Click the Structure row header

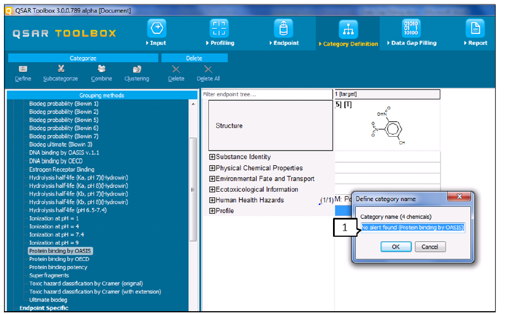click(271, 126)
